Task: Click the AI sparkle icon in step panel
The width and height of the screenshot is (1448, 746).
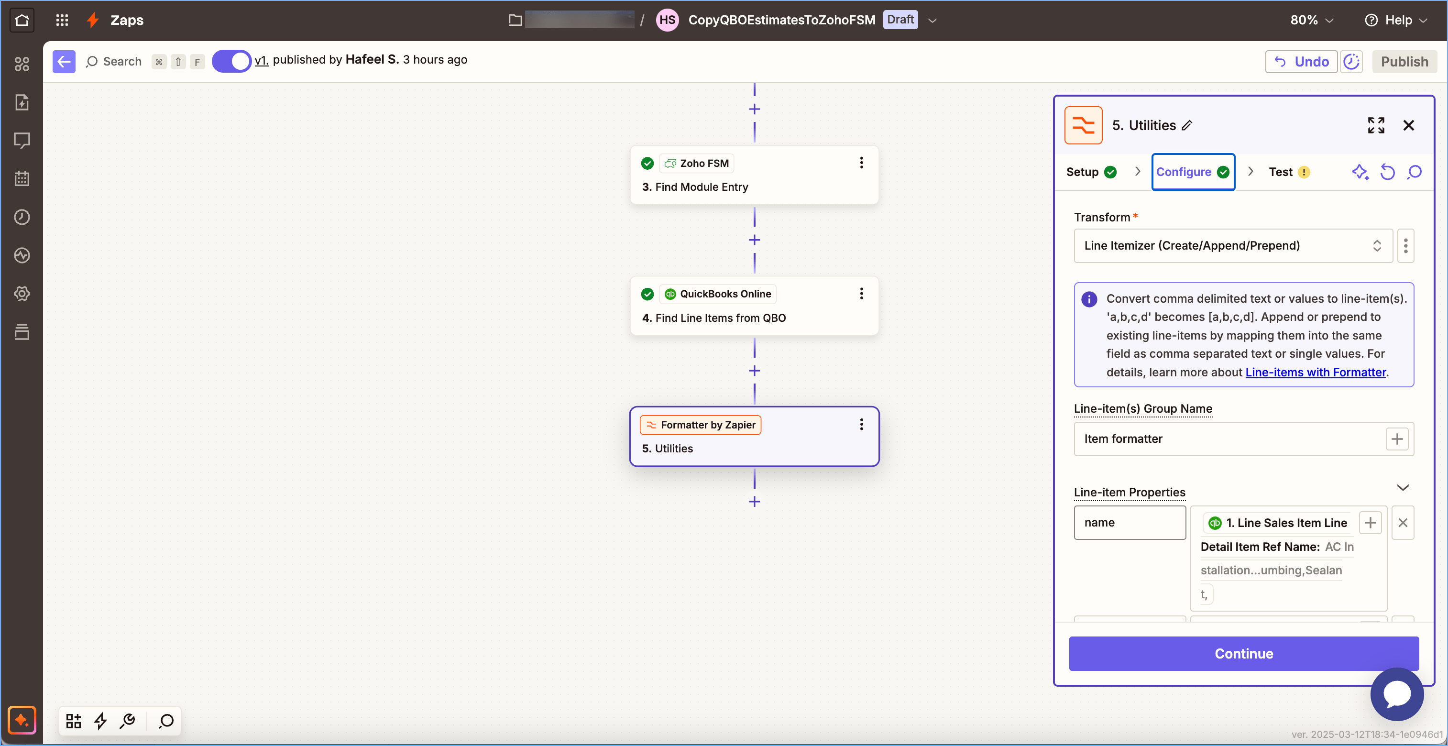Action: (1360, 172)
